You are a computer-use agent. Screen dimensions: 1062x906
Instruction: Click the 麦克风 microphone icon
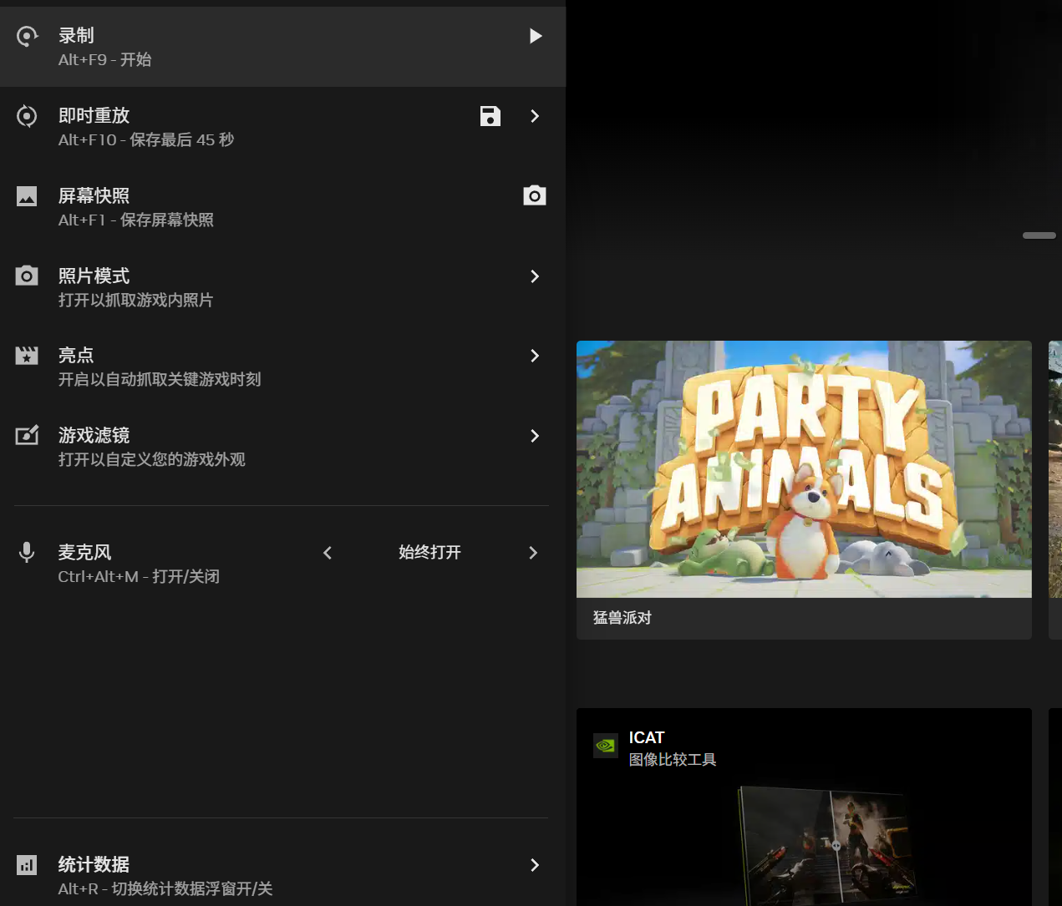pos(27,552)
